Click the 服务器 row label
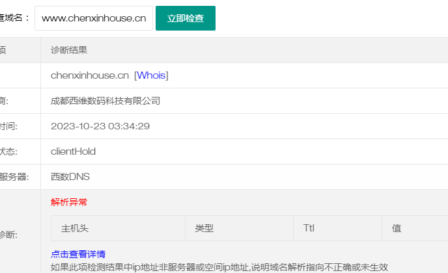This screenshot has height=273, width=448. click(x=13, y=177)
